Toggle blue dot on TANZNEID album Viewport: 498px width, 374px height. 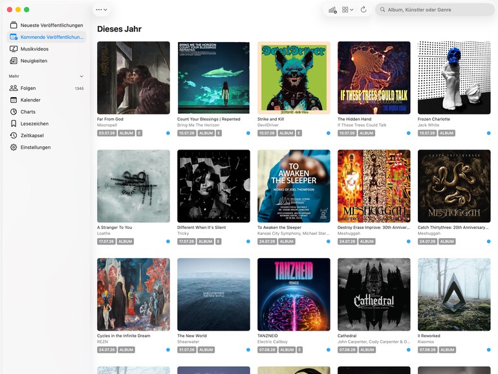click(329, 350)
